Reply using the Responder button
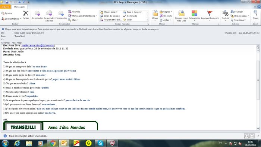The image size is (261, 147). 37,15
